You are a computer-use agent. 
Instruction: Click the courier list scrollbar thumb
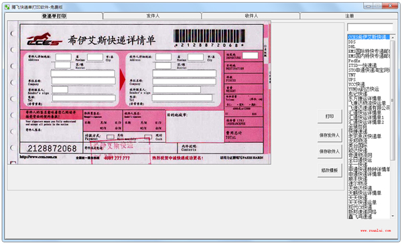(x=393, y=100)
